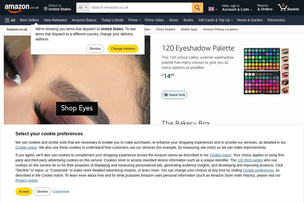Open Today's Deals
304x203 pixels.
[112, 20]
